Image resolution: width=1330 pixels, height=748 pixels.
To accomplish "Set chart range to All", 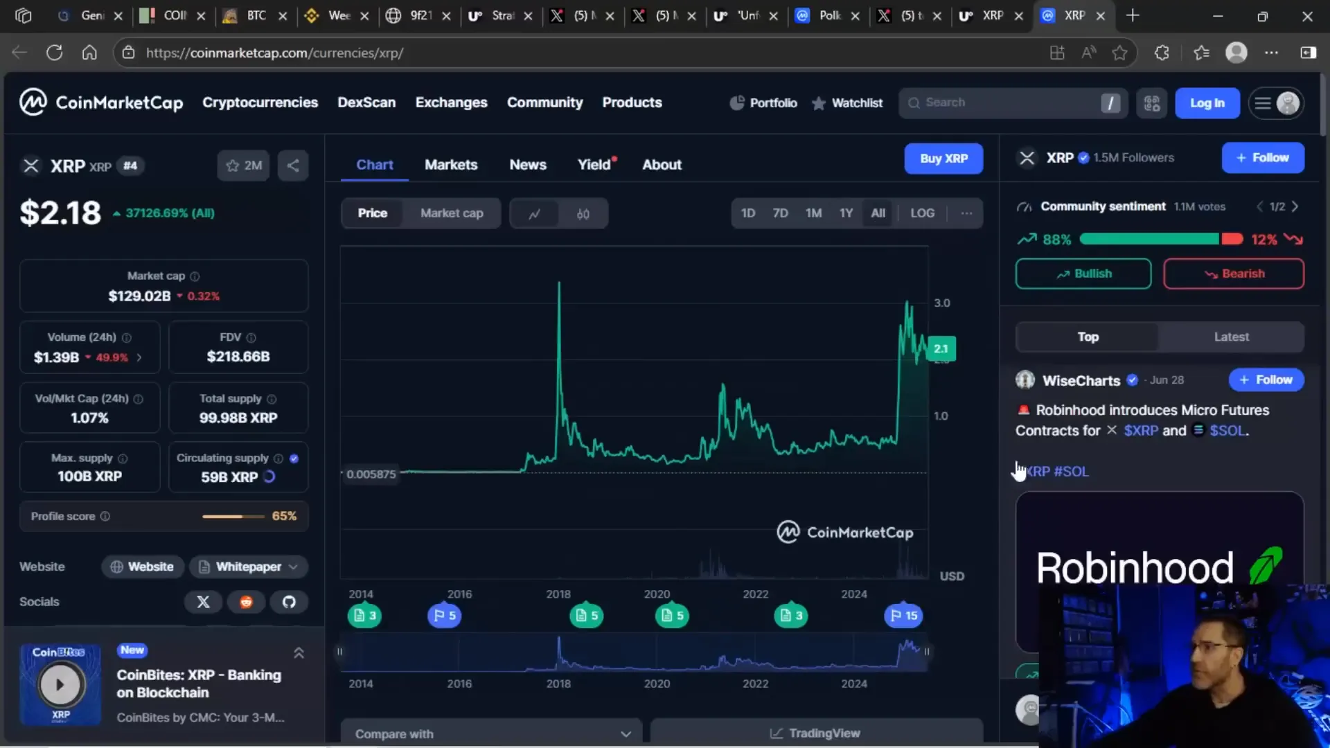I will (x=878, y=213).
